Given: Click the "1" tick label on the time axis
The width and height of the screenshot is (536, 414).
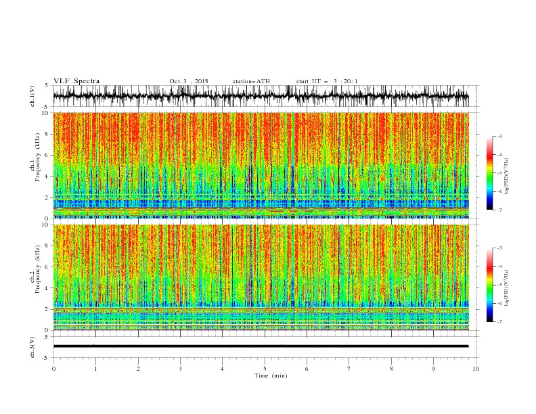Looking at the screenshot, I should click(x=95, y=369).
